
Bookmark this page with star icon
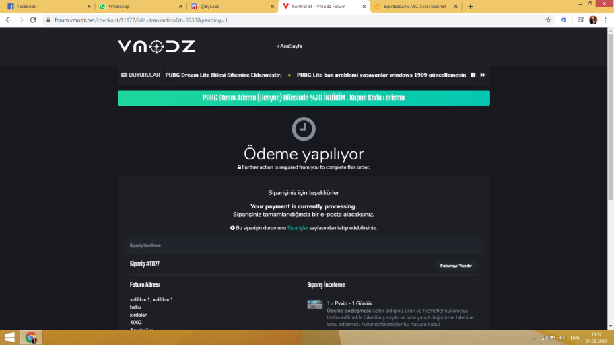point(548,20)
